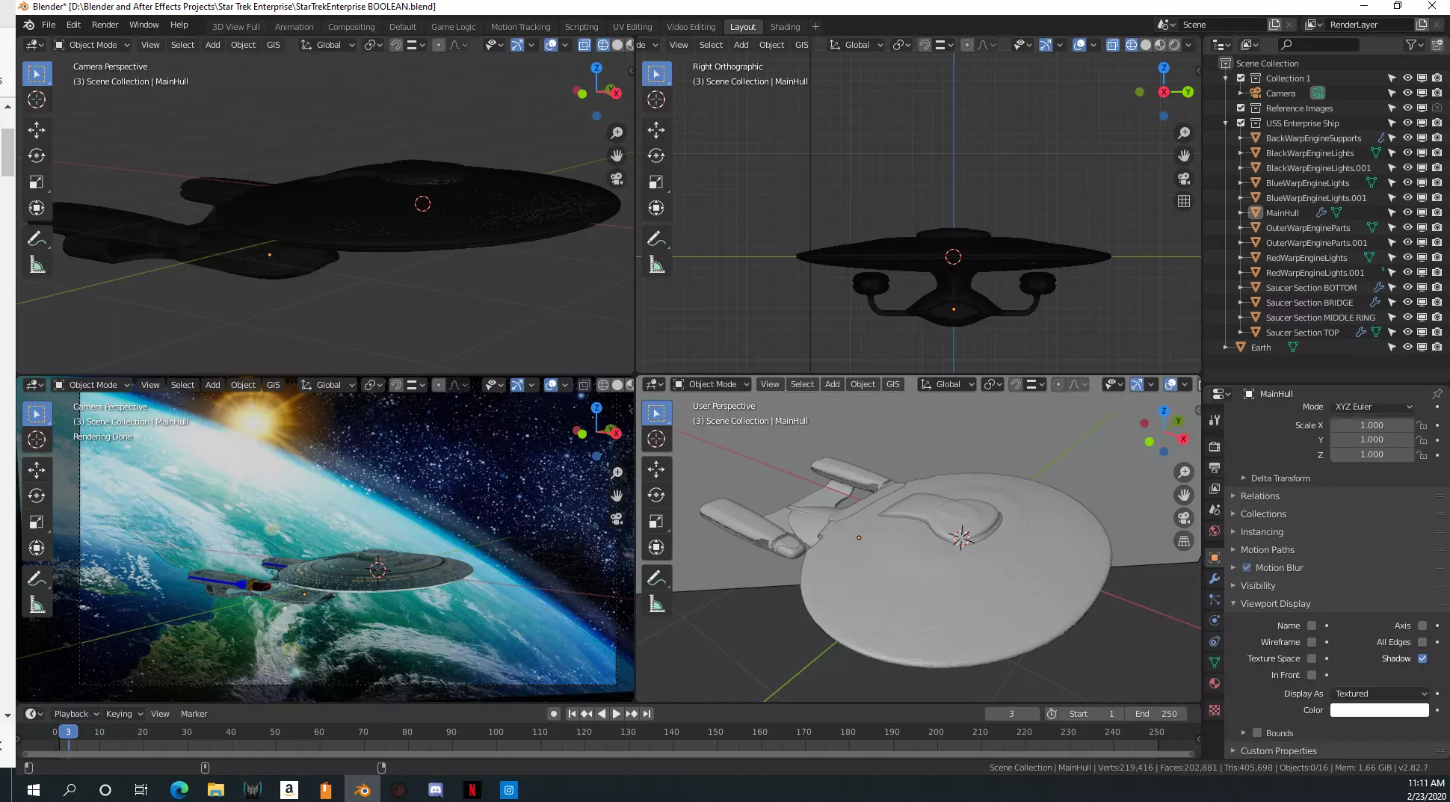Screen dimensions: 1450x802
Task: Open Physics properties tab
Action: (1215, 620)
